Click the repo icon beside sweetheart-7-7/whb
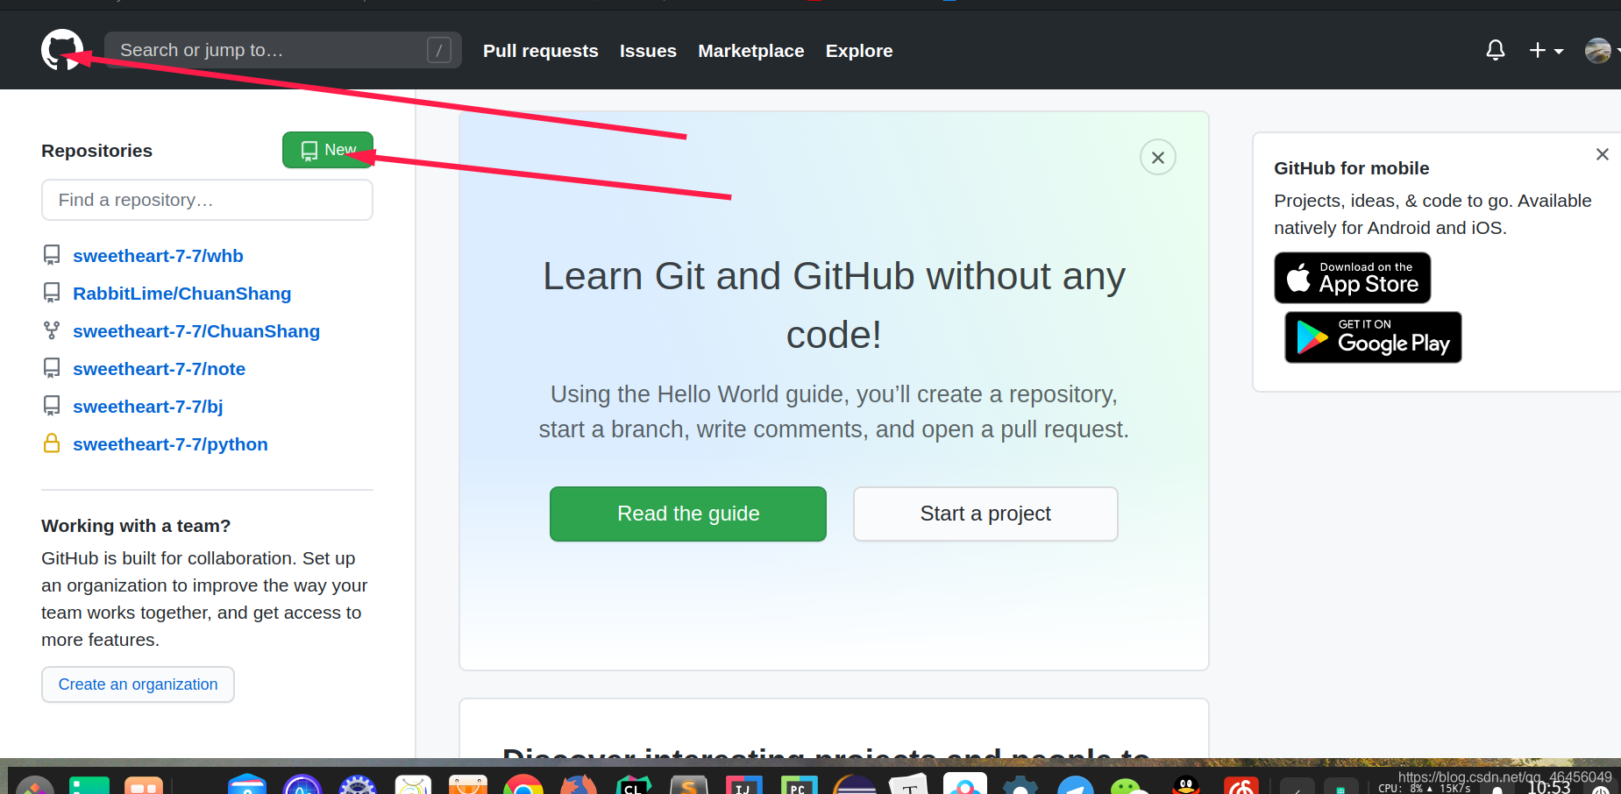 tap(52, 255)
